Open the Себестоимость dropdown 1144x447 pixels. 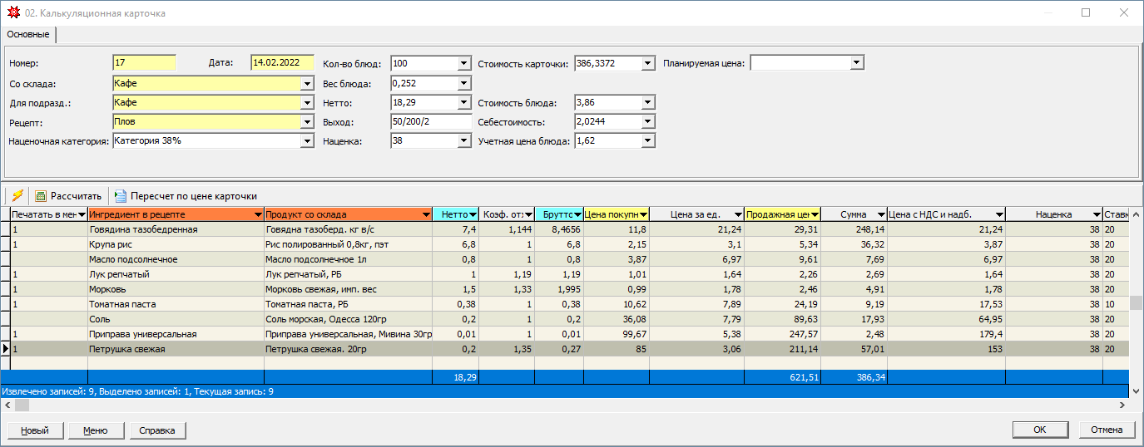click(648, 122)
